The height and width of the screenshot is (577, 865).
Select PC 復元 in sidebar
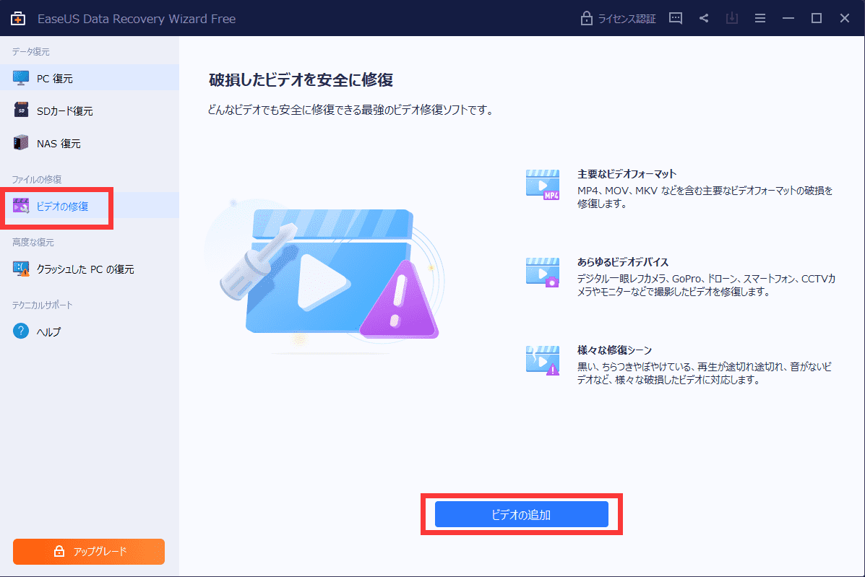tap(90, 78)
